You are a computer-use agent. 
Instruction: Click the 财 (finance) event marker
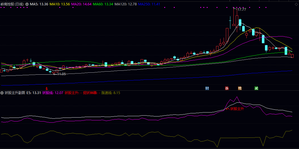click(207, 88)
